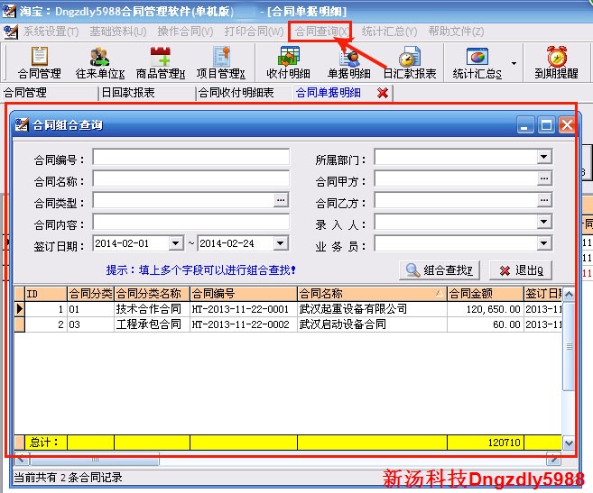Open 合同乙方 browse ellipsis button
Screen dimensions: 593x493
(x=544, y=200)
